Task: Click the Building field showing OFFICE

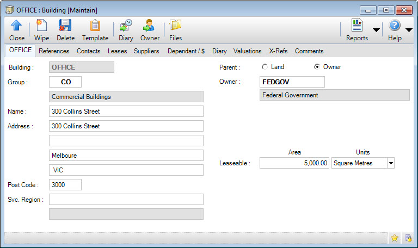Action: [82, 67]
